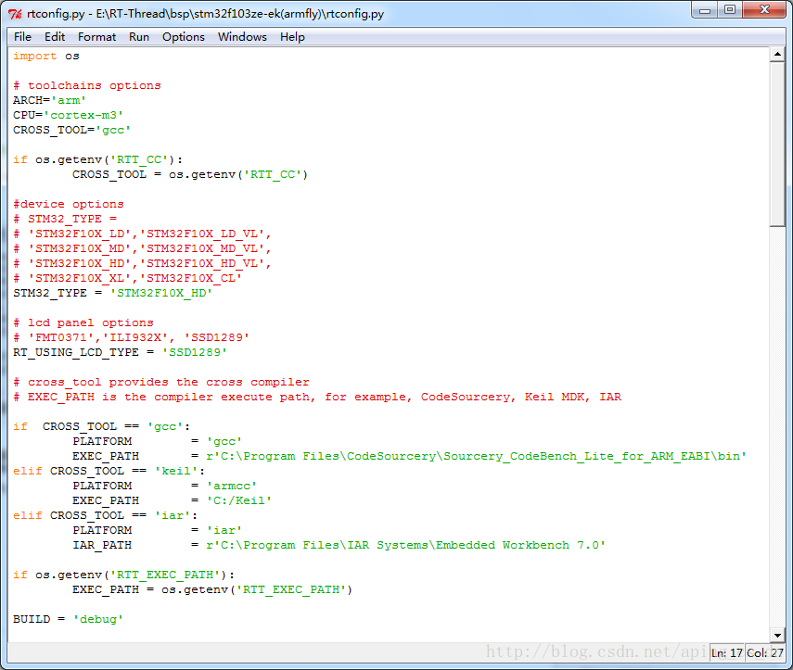This screenshot has height=670, width=793.
Task: Click the STM32_TYPE = 'STM32F10X_HD' line
Action: 113,293
